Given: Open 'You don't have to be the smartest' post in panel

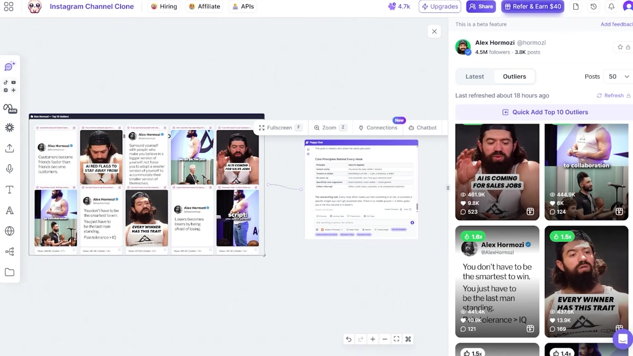Looking at the screenshot, I should (497, 282).
